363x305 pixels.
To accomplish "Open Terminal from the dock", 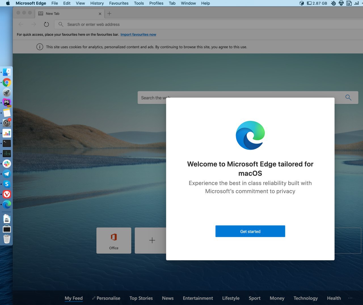I will (x=7, y=143).
